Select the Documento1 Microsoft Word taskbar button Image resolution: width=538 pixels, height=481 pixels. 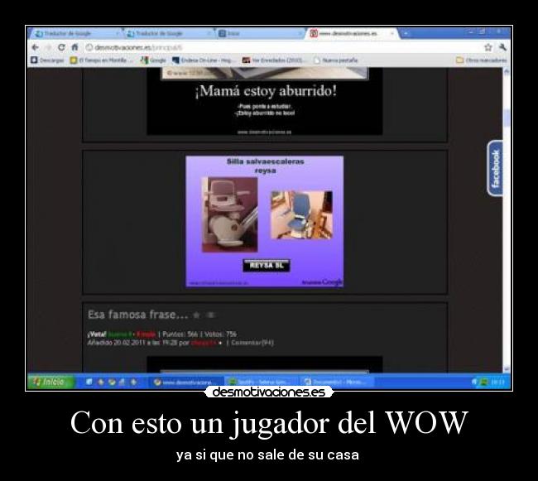tap(337, 382)
